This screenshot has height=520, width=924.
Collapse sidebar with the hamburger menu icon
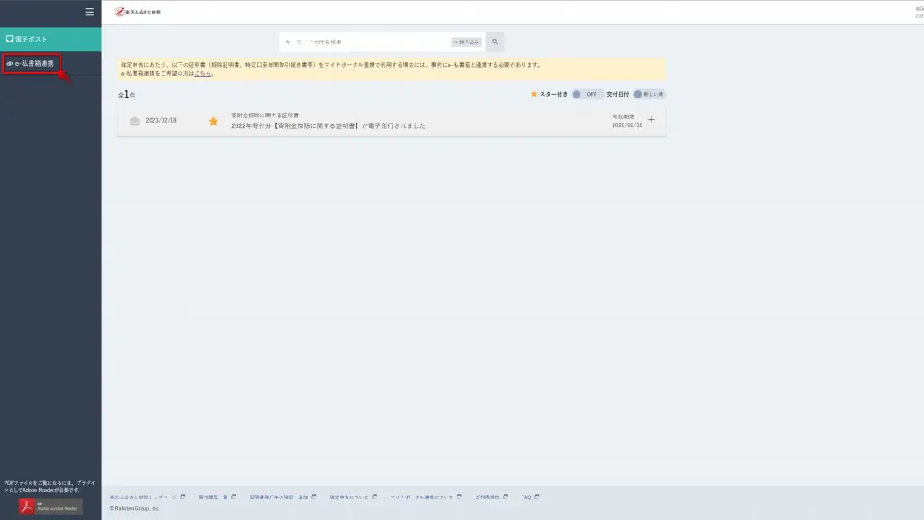[88, 12]
